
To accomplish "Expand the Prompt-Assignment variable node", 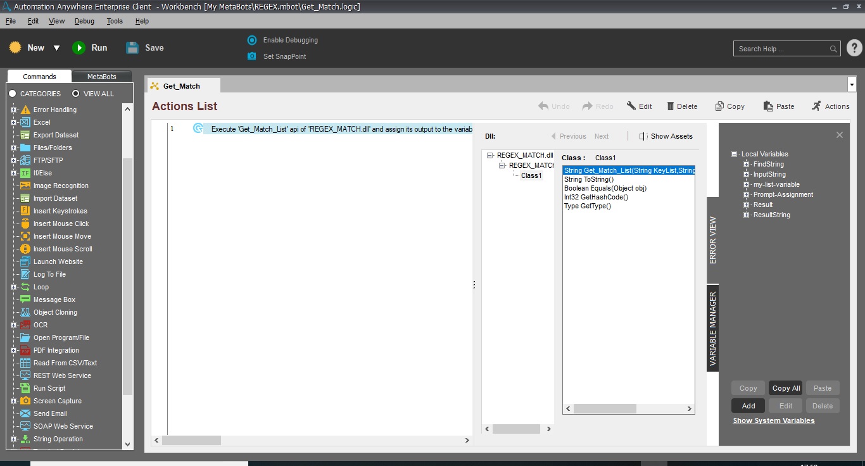I will [747, 194].
